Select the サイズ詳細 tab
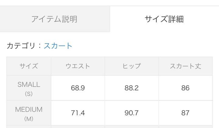Viewport: 219px width, 128px height. click(164, 19)
